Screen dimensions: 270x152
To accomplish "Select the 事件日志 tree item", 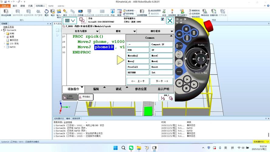I will click(14, 40).
